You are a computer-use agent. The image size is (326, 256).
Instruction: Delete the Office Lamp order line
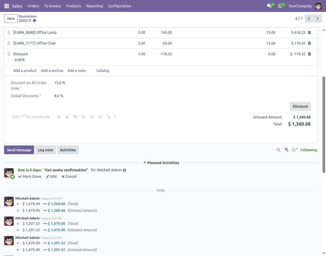[309, 33]
